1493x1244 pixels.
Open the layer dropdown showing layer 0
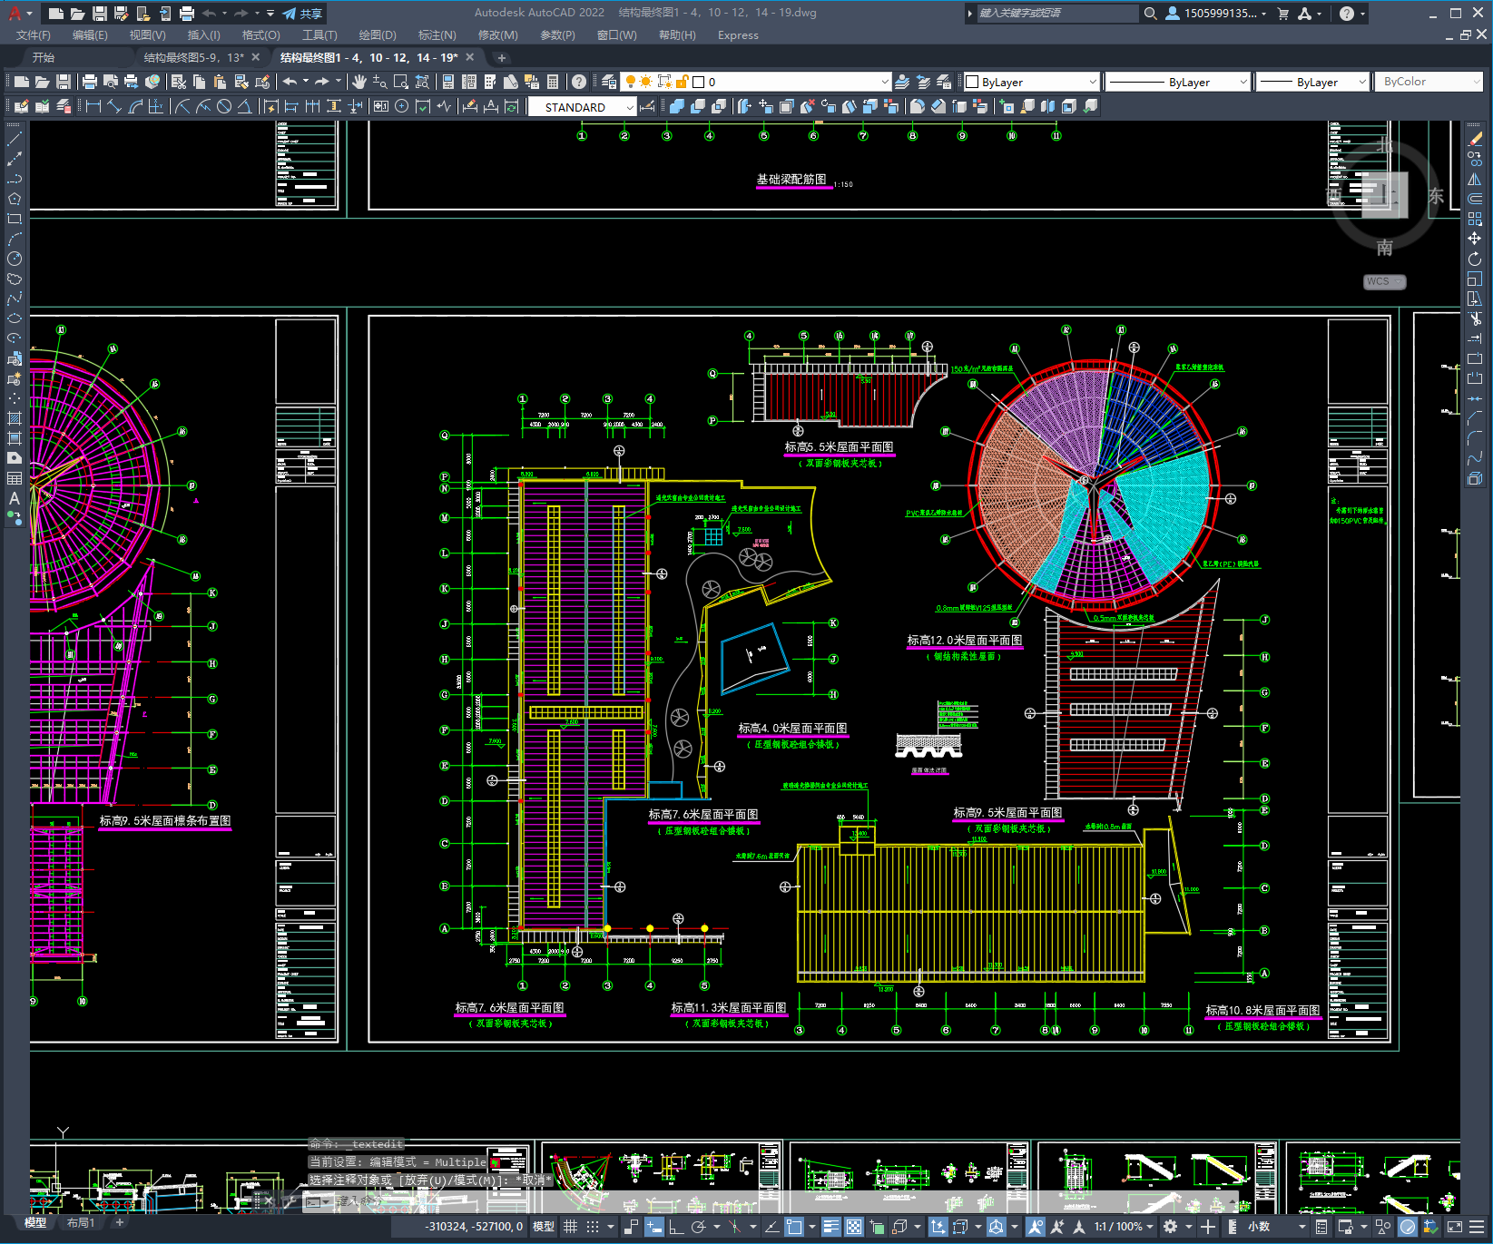pyautogui.click(x=755, y=82)
